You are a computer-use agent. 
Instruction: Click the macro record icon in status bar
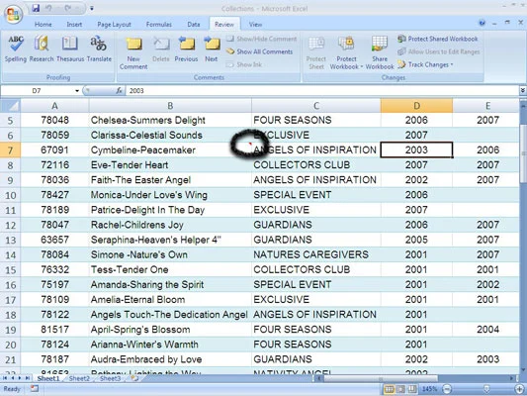35,389
